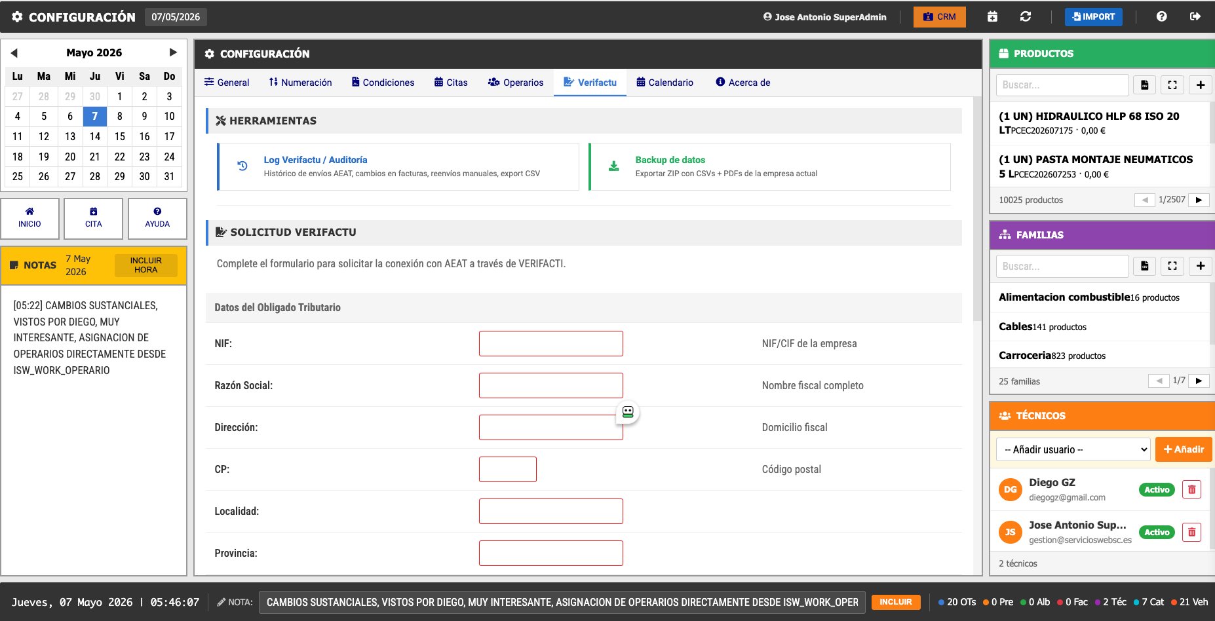Open Alimentacion combustible family
The image size is (1215, 621).
(x=1099, y=297)
